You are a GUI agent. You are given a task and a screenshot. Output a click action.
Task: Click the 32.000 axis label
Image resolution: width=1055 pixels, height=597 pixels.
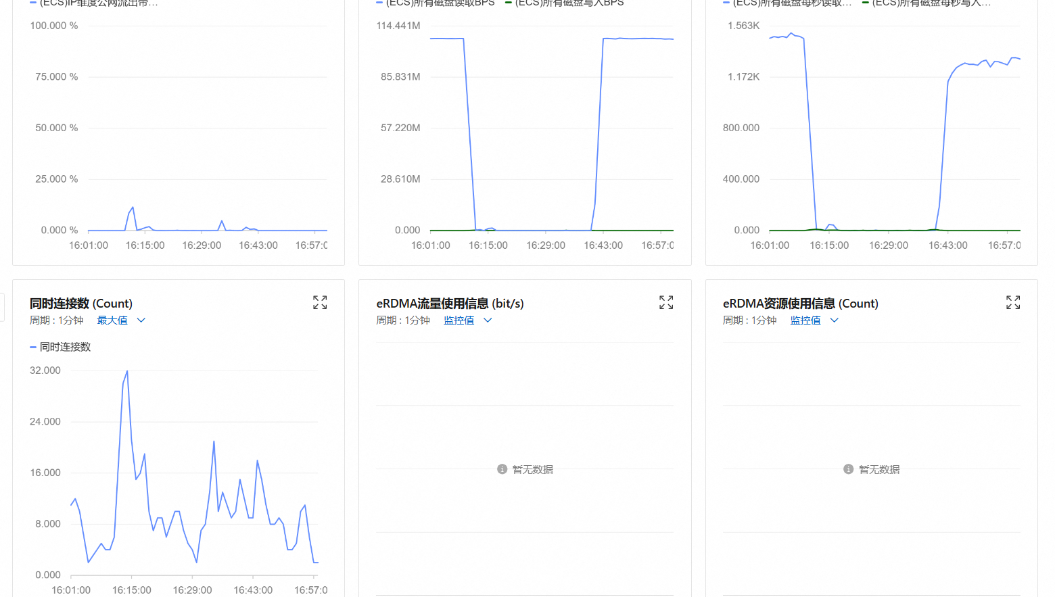(x=45, y=371)
